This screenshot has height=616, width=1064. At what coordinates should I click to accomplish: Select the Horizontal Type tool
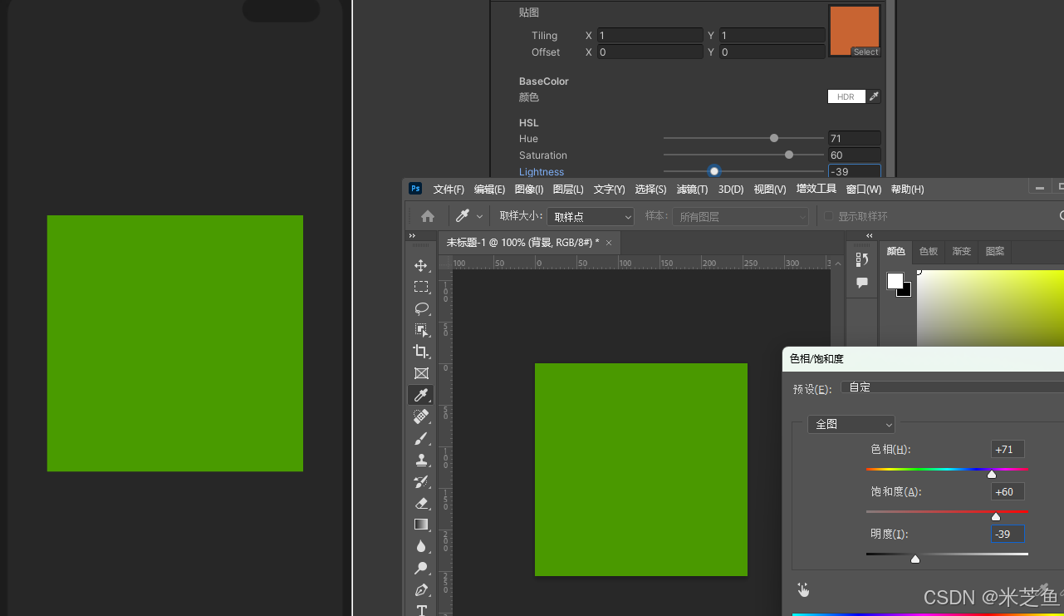[x=421, y=609]
